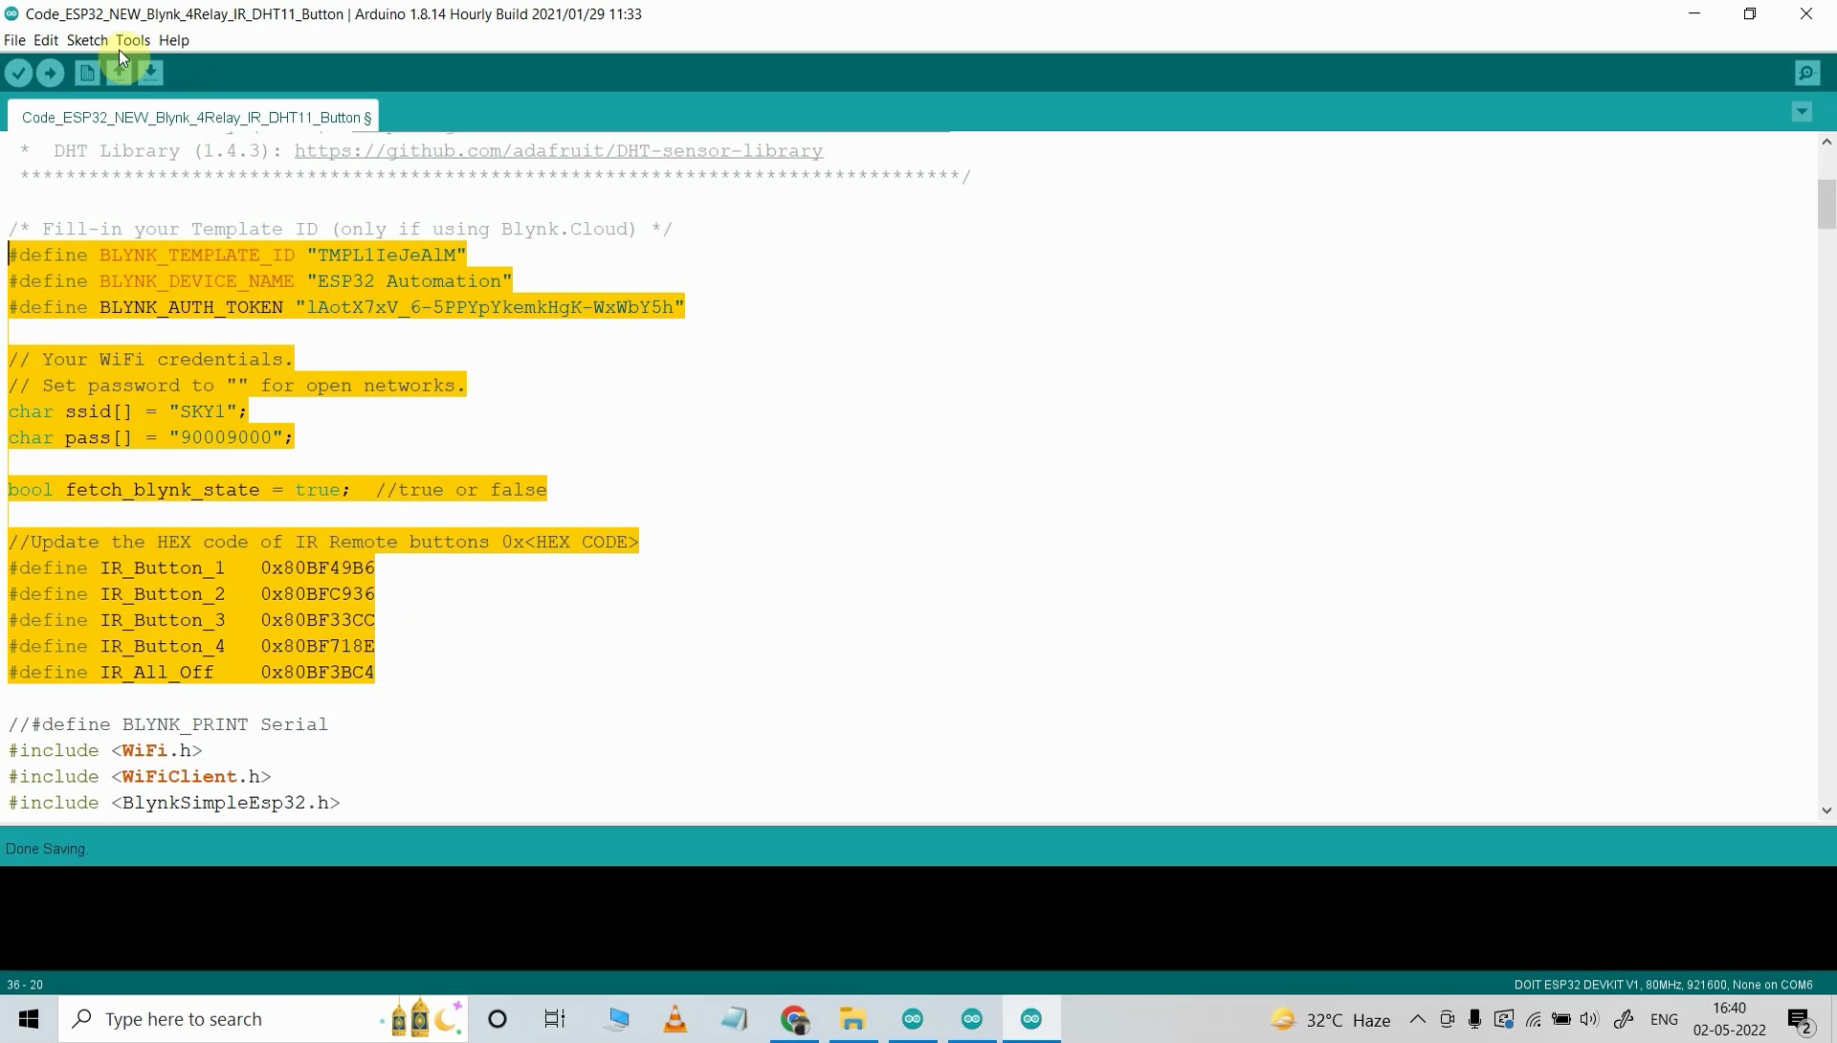Viewport: 1837px width, 1043px height.
Task: Switch to the active third Arduino taskbar window
Action: tap(1031, 1019)
